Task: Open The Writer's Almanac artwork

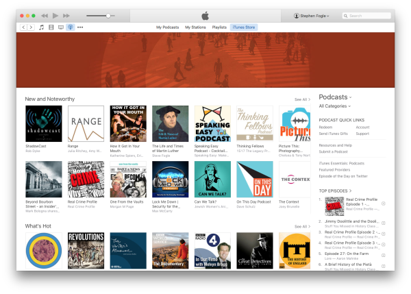Action: click(128, 251)
